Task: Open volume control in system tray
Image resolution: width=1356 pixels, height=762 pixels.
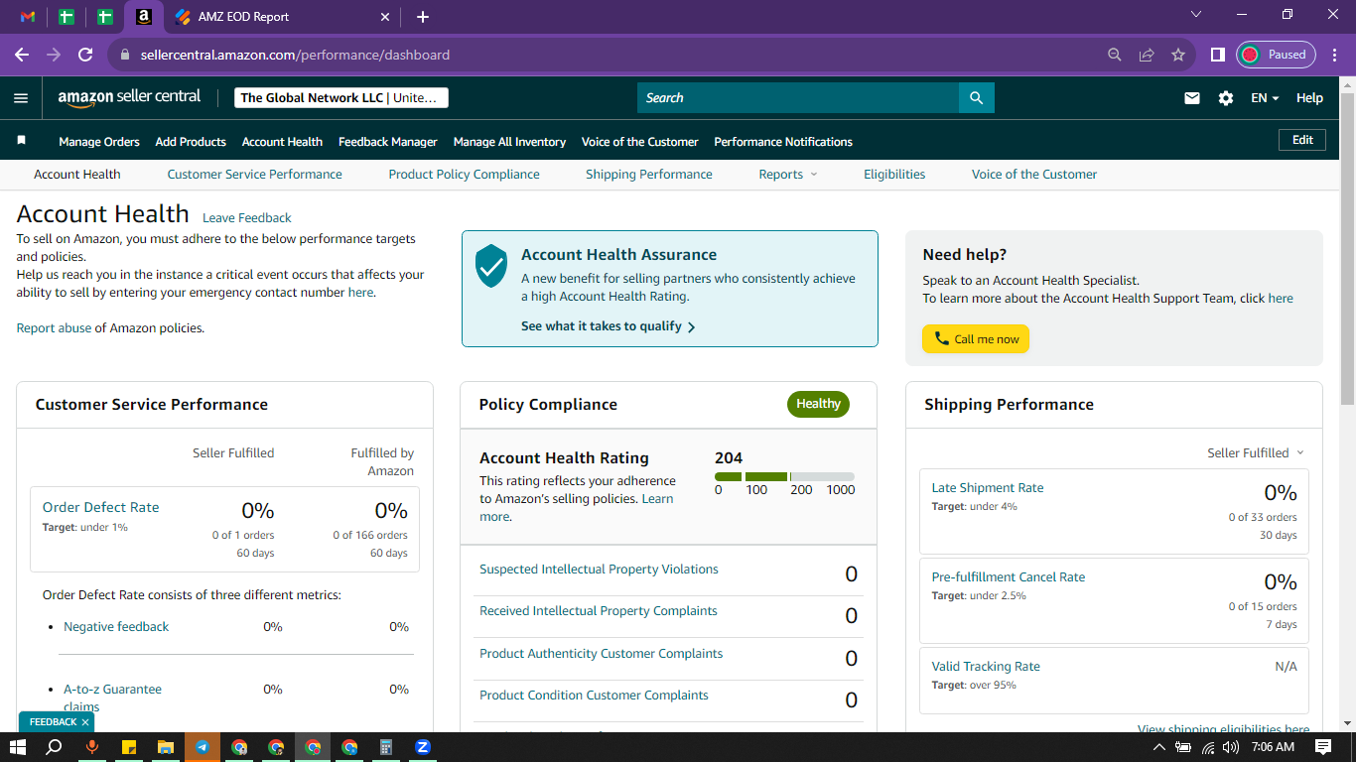Action: click(1231, 747)
